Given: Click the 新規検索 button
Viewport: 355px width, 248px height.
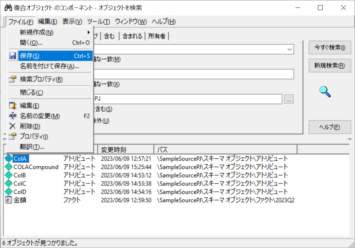Looking at the screenshot, I should pos(330,66).
